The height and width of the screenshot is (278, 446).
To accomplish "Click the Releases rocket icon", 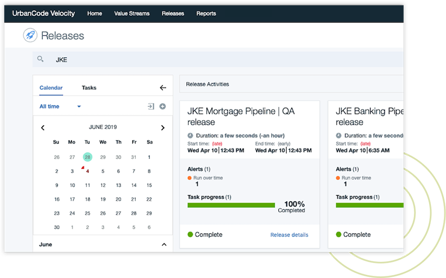I will tap(30, 36).
